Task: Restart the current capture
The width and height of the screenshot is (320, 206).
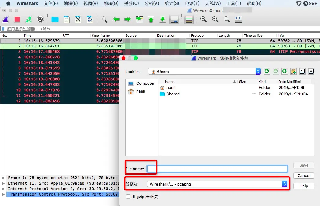Action: click(29, 19)
